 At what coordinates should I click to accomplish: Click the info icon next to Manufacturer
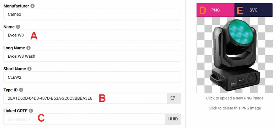(x=33, y=6)
